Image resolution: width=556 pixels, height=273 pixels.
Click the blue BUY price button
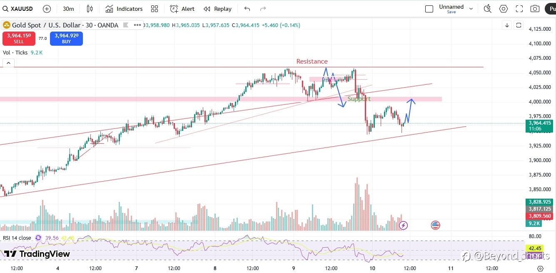[66, 38]
